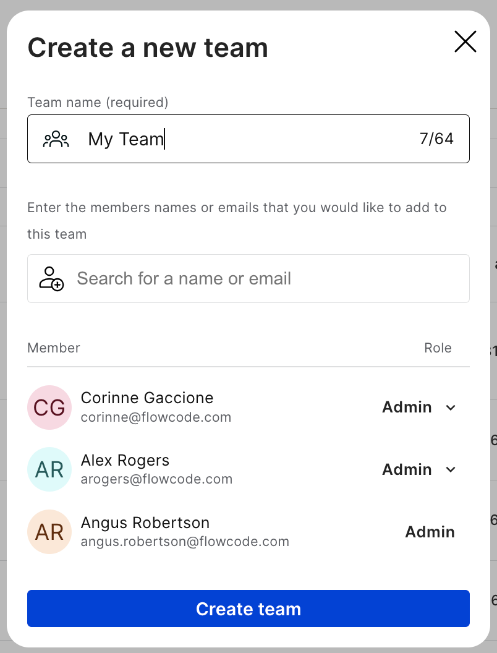
Task: Expand role chevron for Alex Rogers
Action: [x=451, y=470]
